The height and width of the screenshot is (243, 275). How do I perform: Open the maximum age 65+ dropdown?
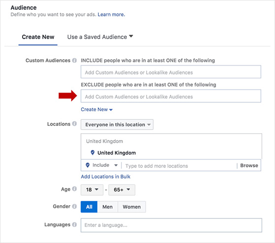click(x=122, y=190)
